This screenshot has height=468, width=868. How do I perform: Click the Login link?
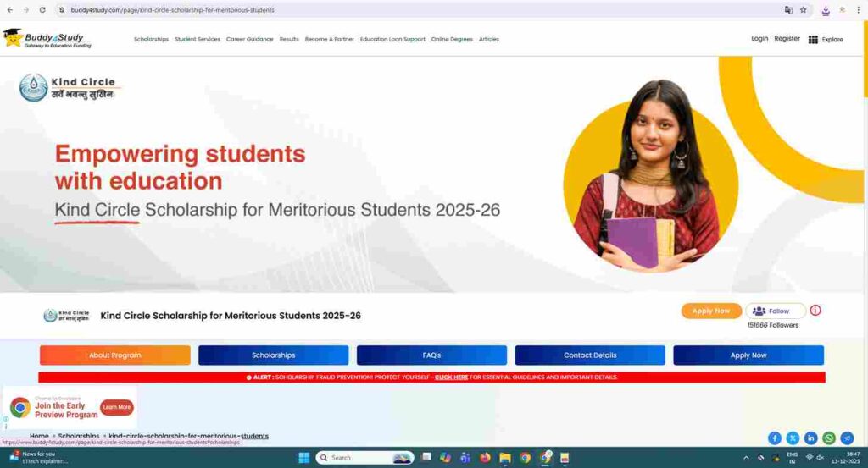tap(759, 39)
